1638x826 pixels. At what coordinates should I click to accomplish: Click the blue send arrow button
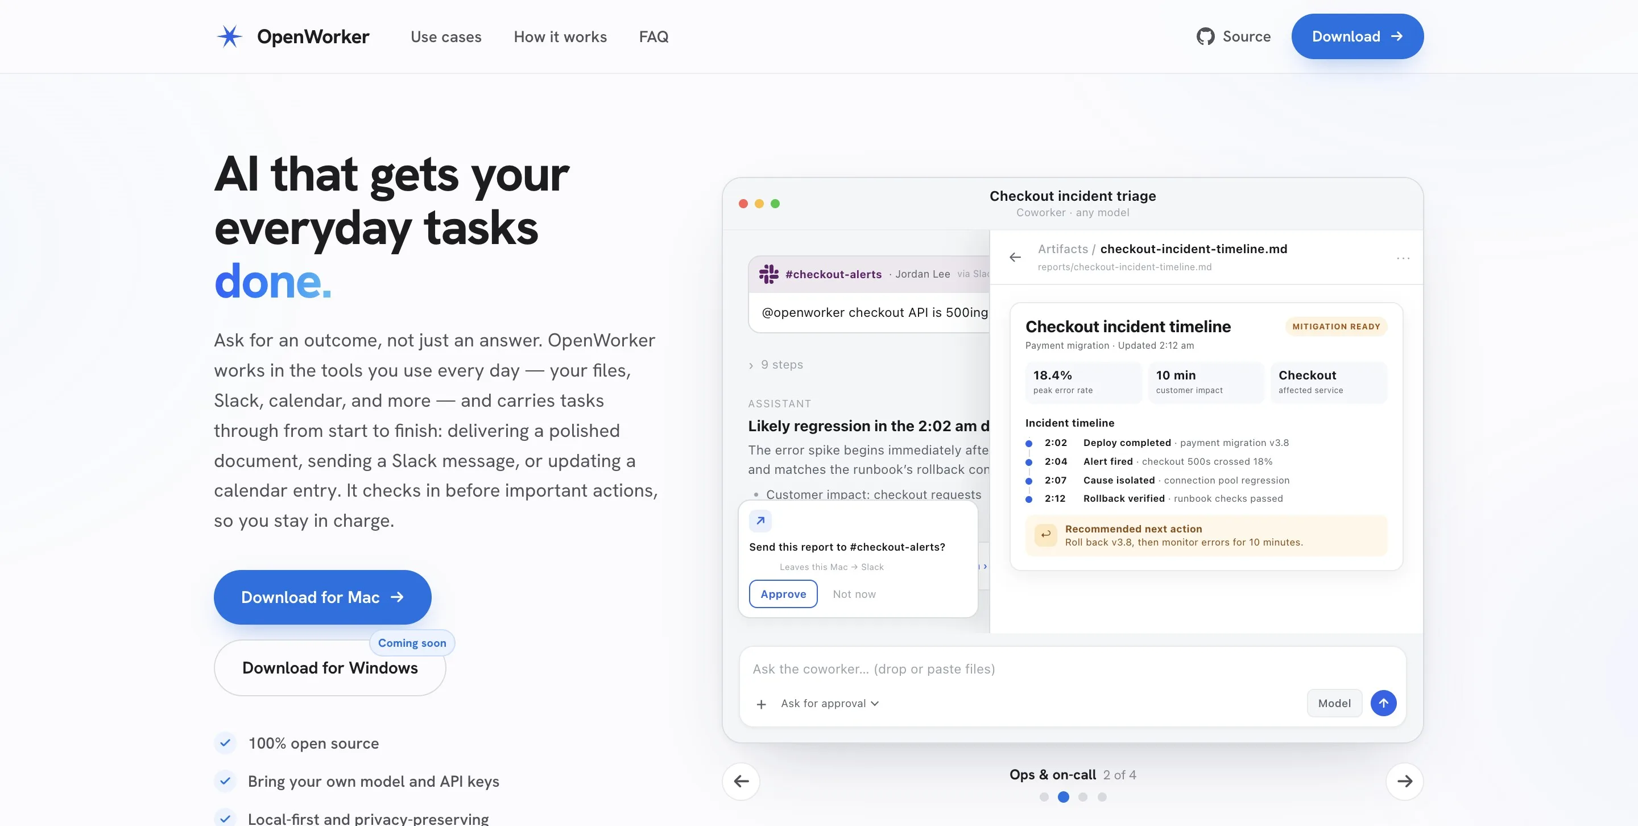coord(1383,703)
